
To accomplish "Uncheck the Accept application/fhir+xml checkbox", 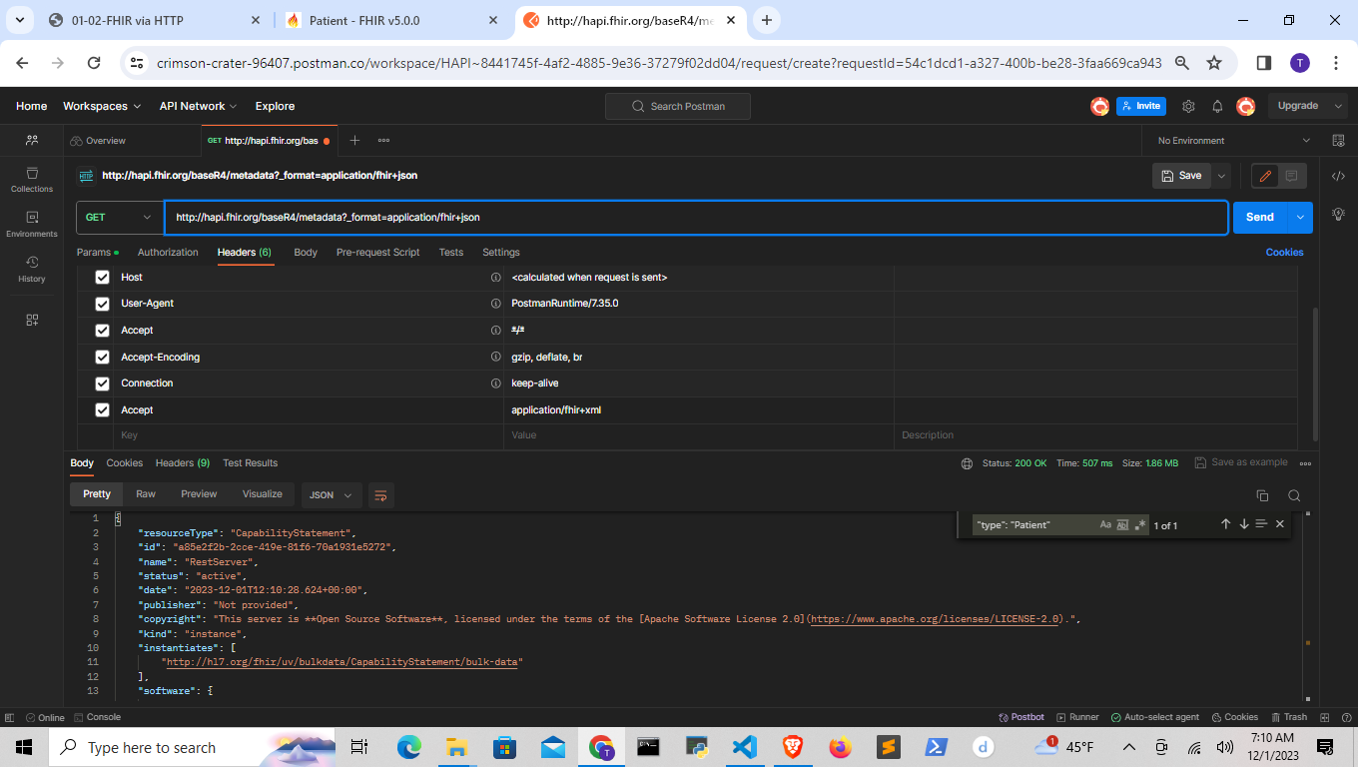I will pos(102,410).
